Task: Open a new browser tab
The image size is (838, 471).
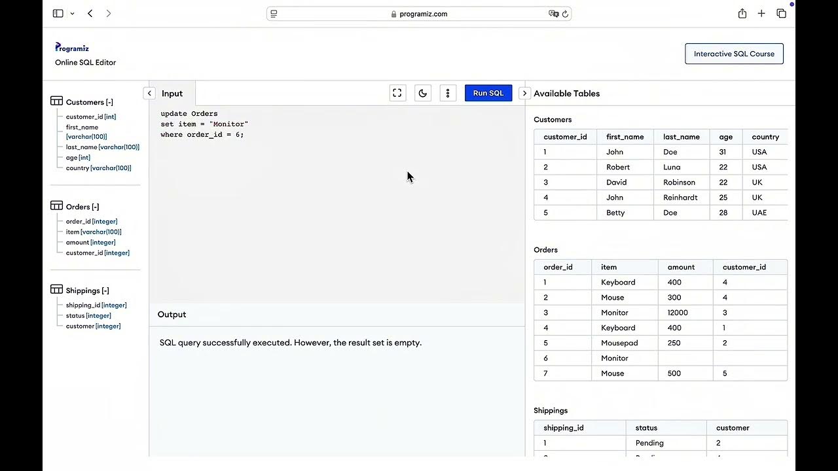Action: [761, 13]
